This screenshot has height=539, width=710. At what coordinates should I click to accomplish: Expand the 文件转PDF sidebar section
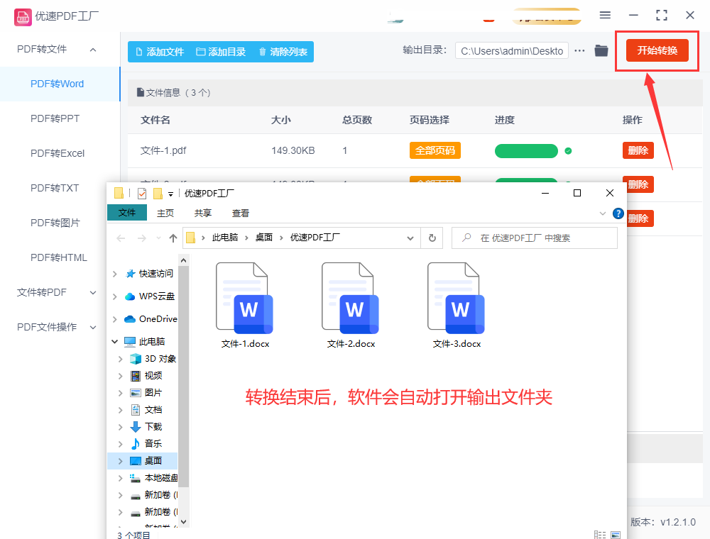[x=93, y=293]
